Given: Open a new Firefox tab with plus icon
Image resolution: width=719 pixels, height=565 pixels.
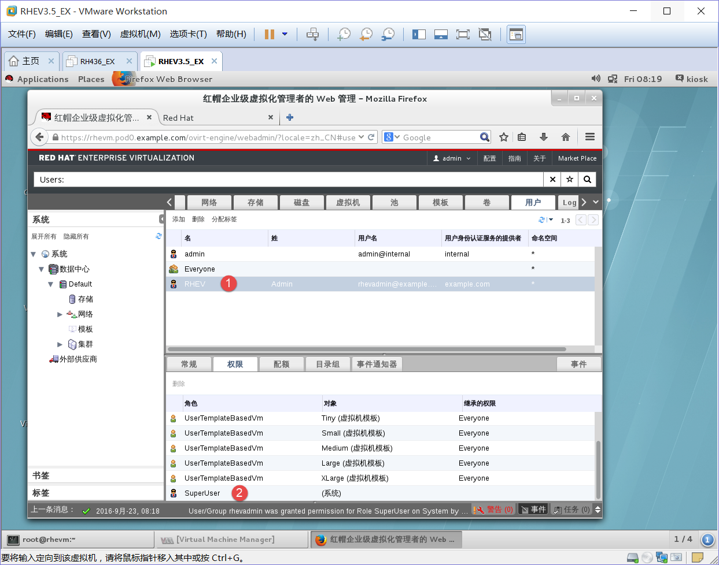Looking at the screenshot, I should tap(290, 117).
